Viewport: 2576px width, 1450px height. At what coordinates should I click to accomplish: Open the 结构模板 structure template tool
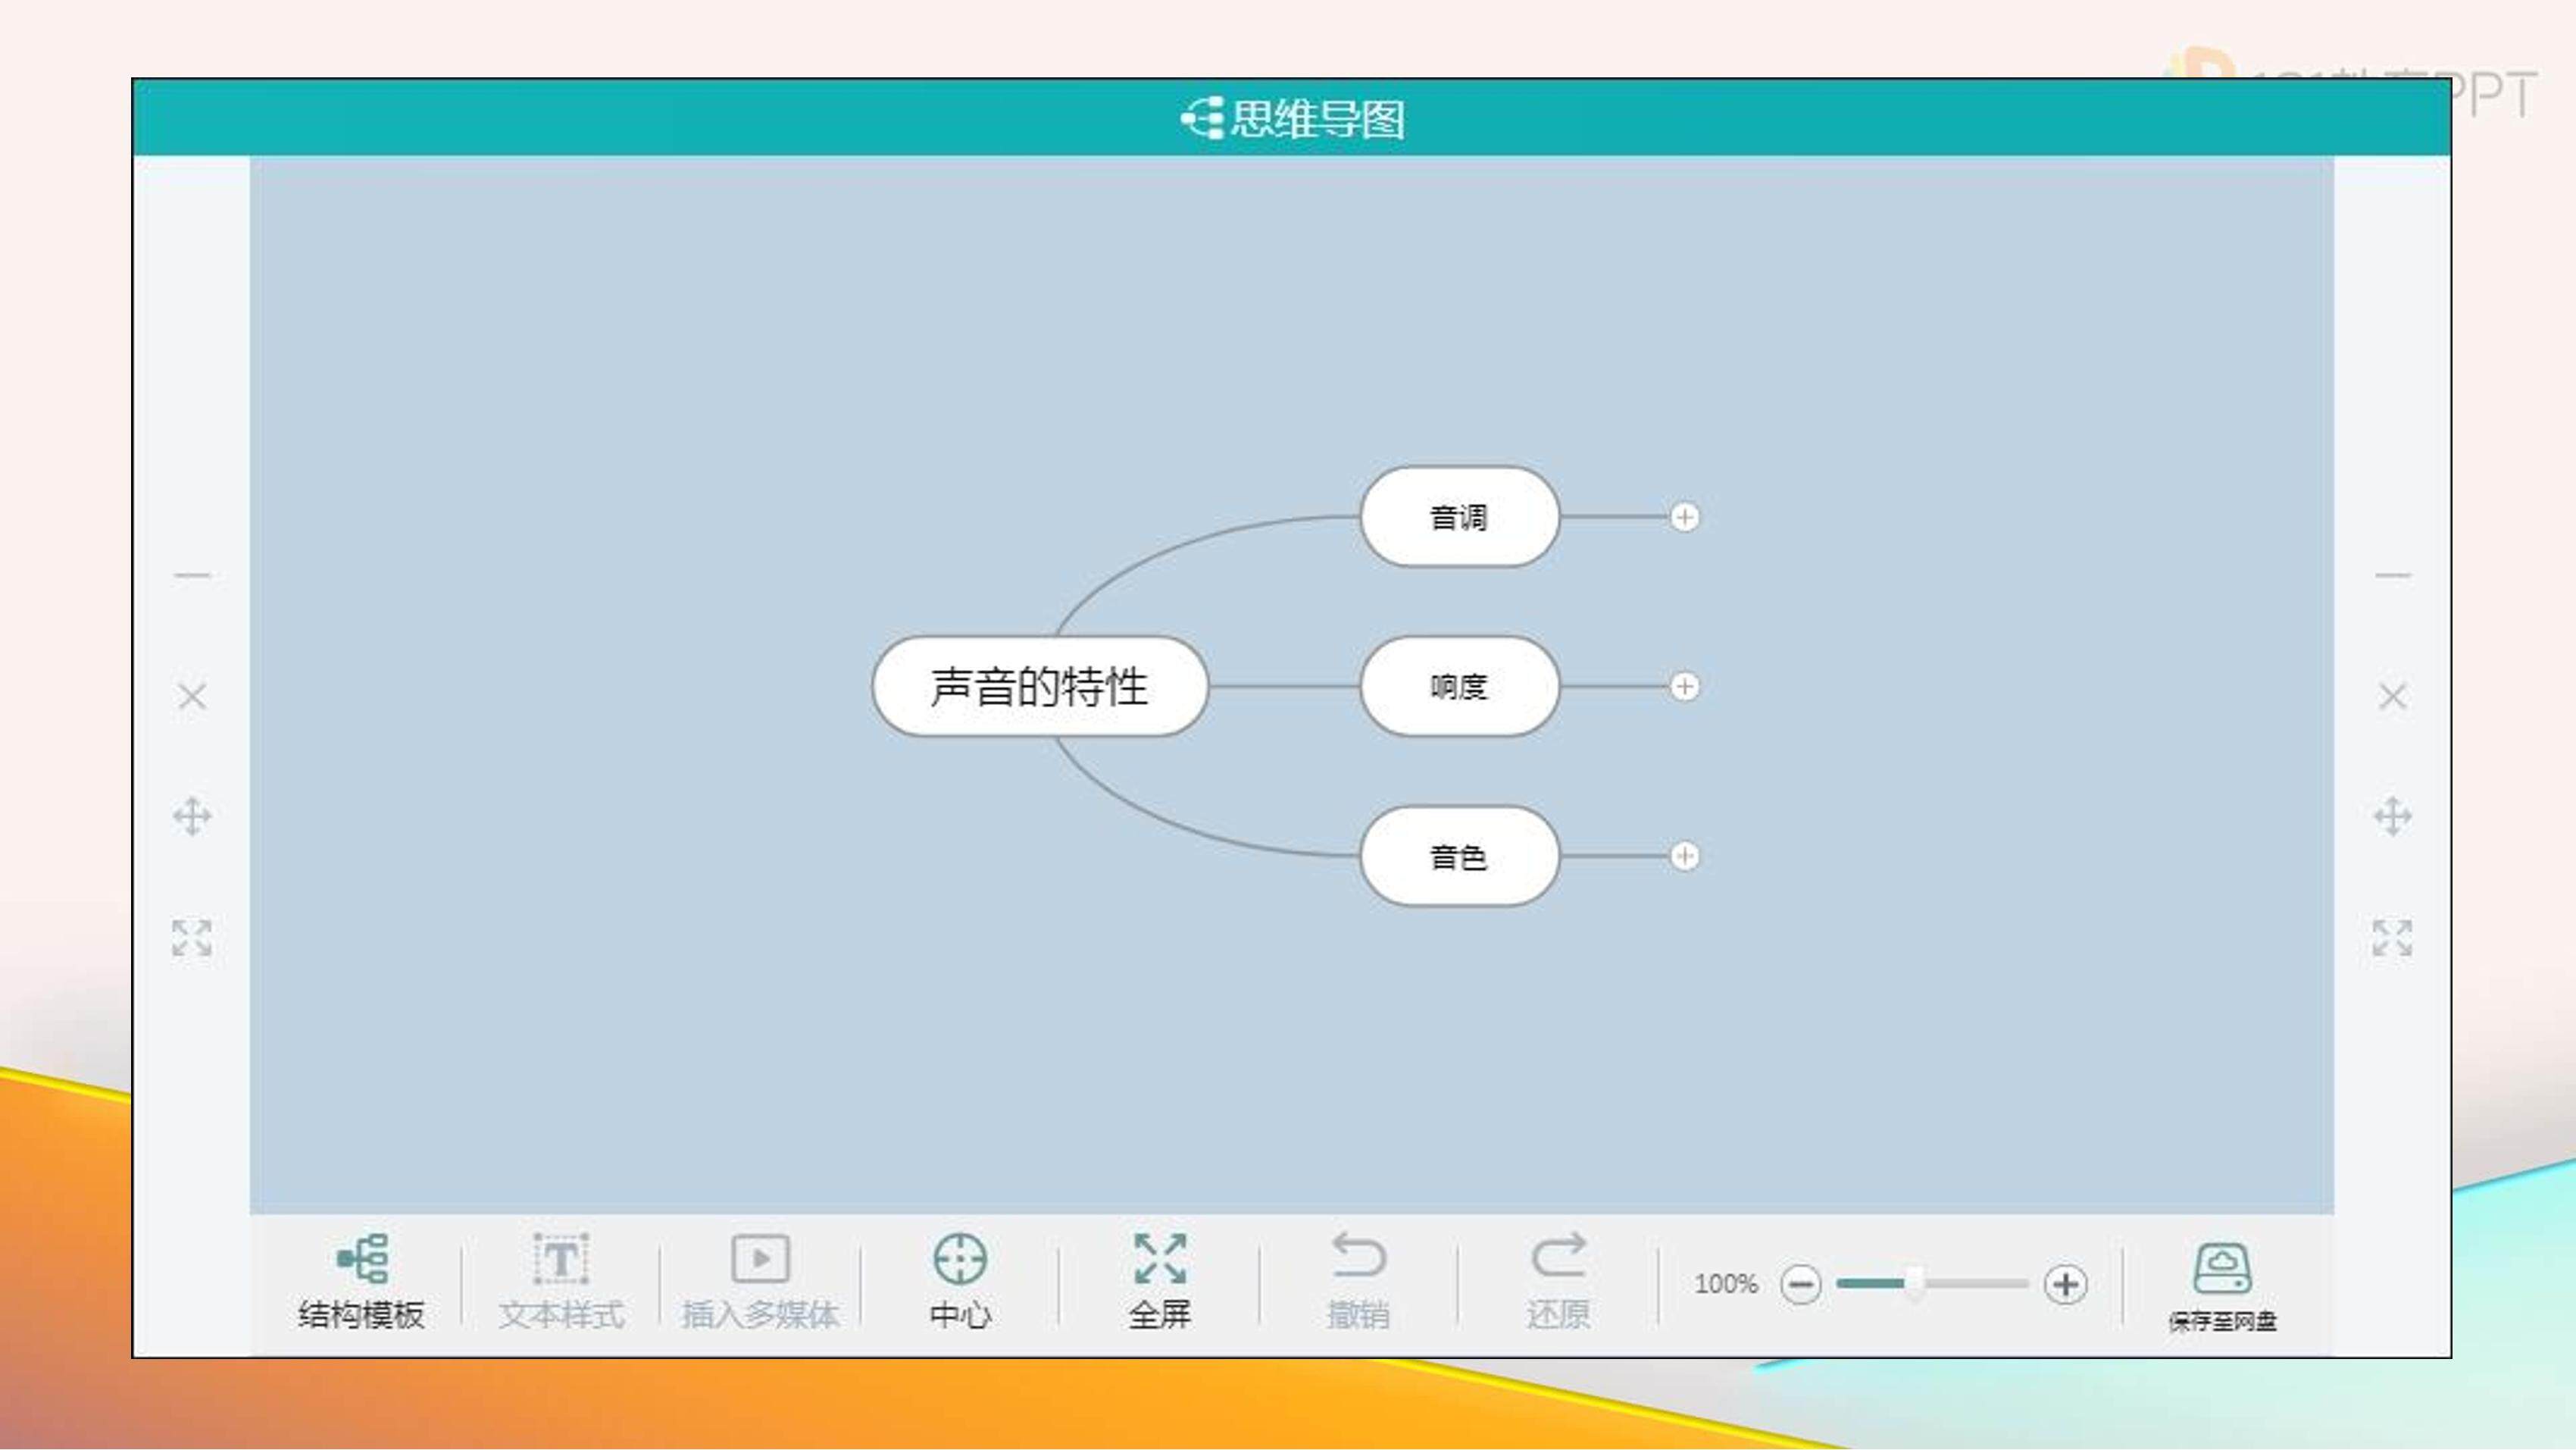[361, 1282]
